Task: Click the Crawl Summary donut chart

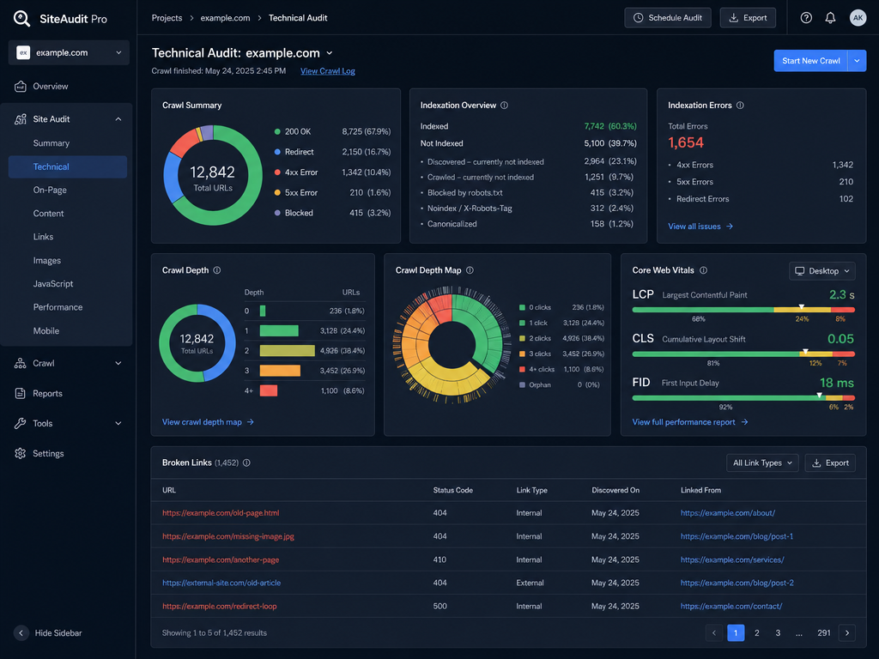Action: pos(213,175)
